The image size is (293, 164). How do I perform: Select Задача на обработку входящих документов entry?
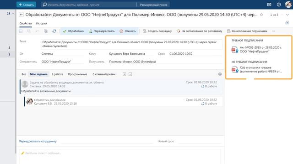click(121, 87)
